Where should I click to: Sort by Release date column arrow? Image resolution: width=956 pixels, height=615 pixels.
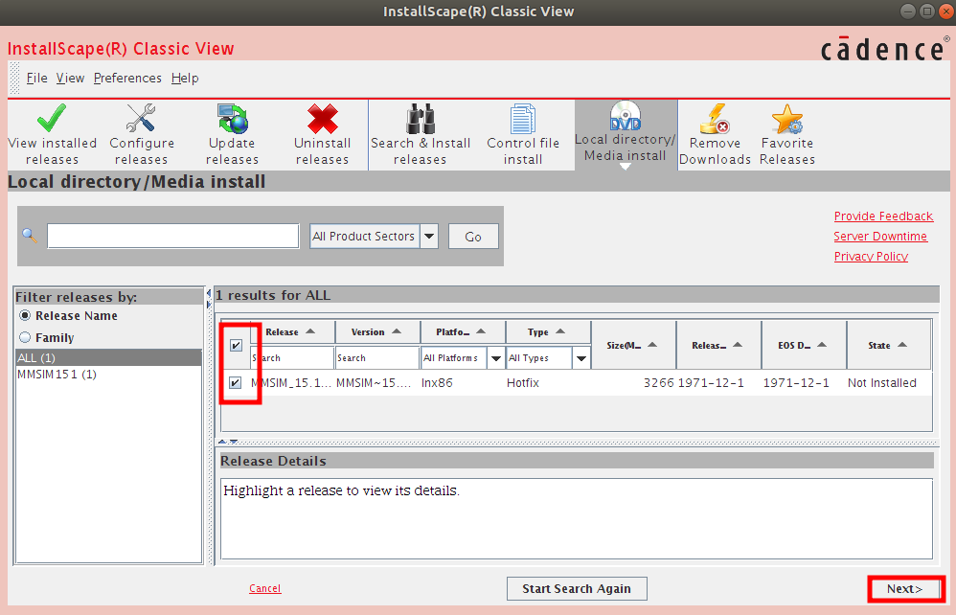pyautogui.click(x=738, y=345)
